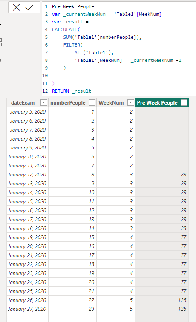Click the formula line 'Pre Week People ='

76,6
